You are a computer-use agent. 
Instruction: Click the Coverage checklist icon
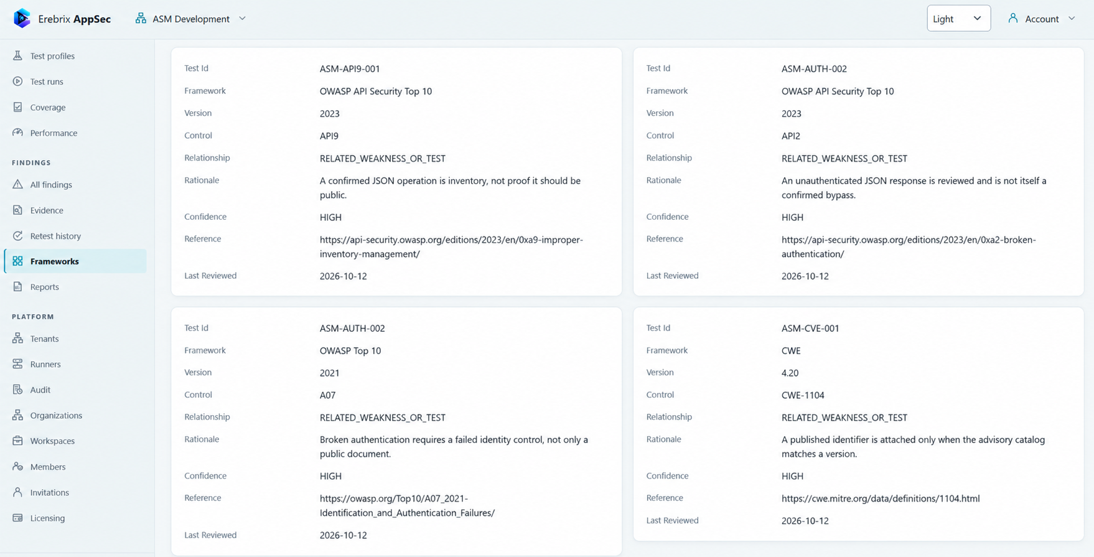17,107
